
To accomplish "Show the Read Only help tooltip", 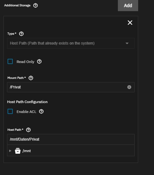I will click(x=39, y=61).
